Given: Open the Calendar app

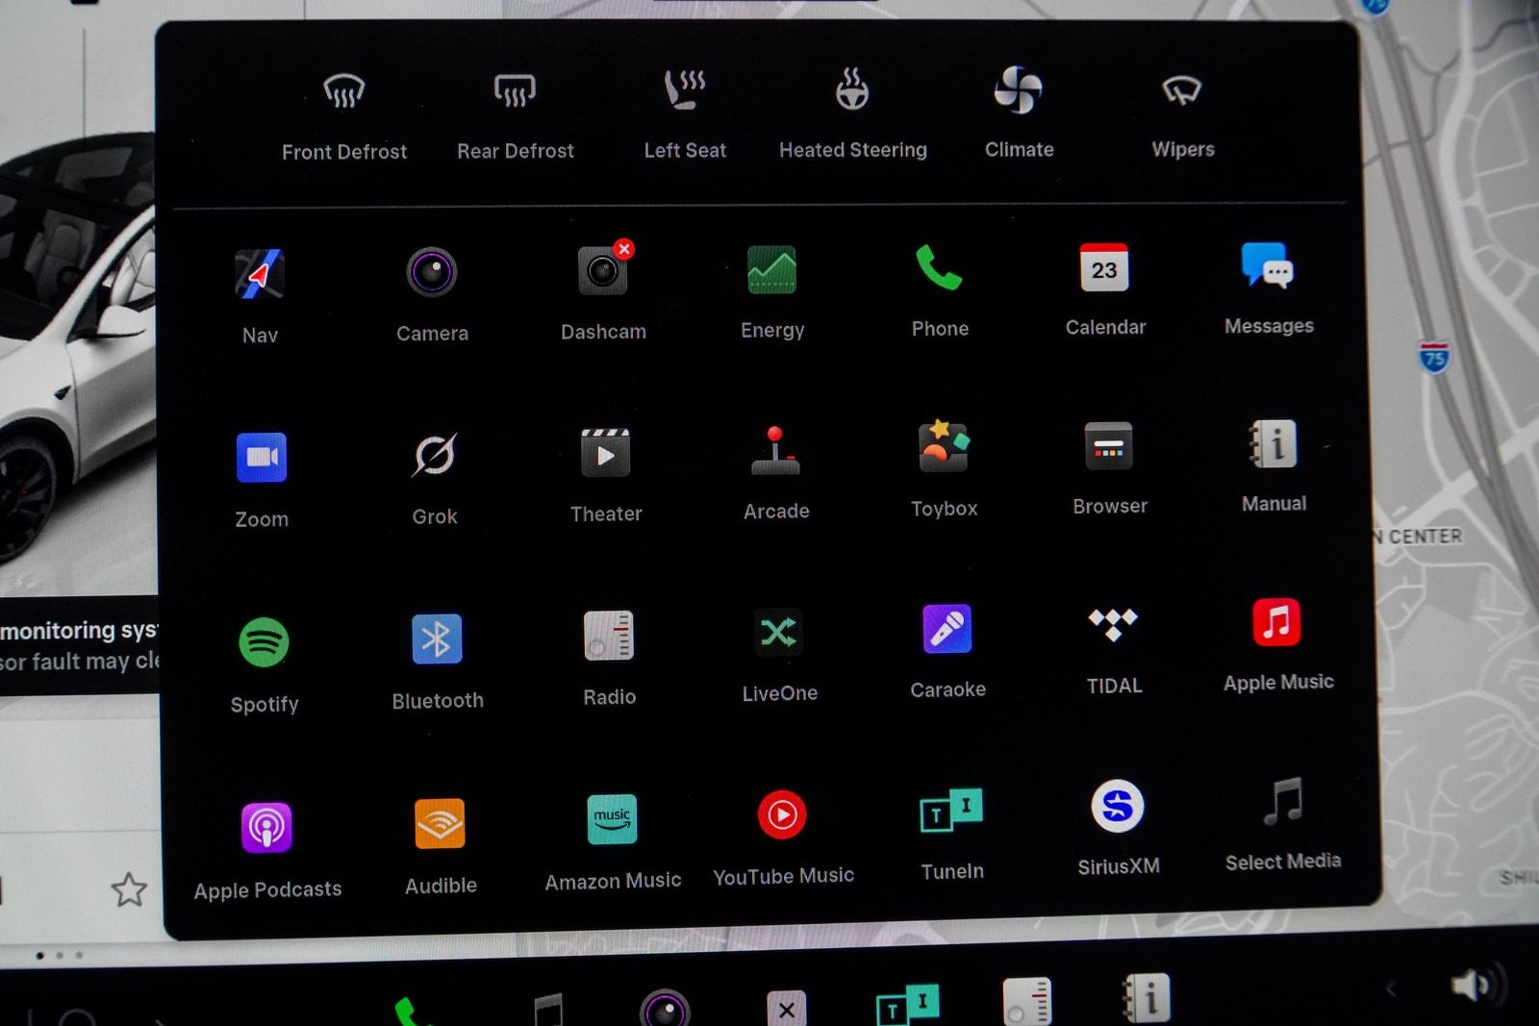Looking at the screenshot, I should pos(1104,267).
